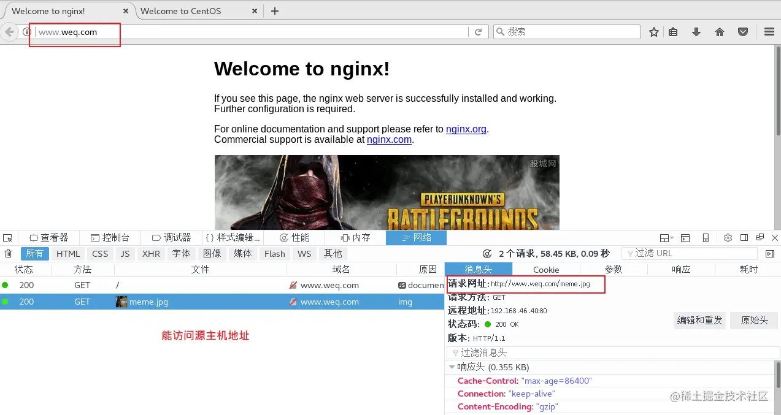Viewport: 781px width, 415px height.
Task: Enable the WS request filter
Action: pos(304,253)
